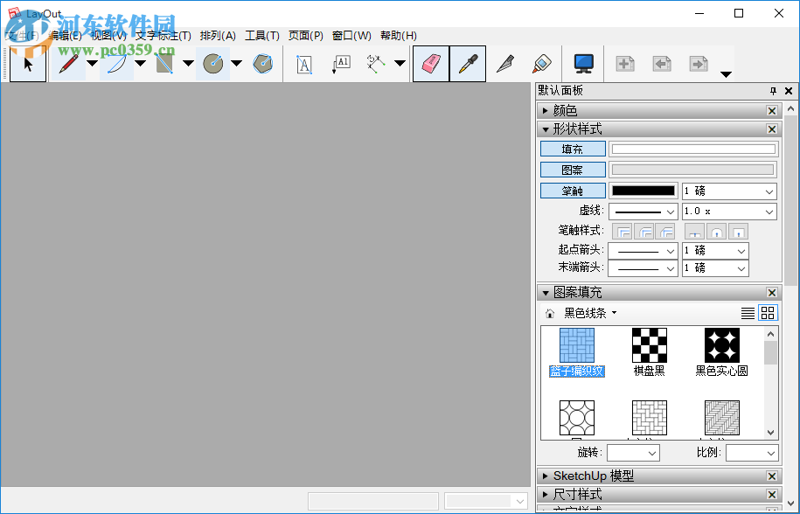
Task: Open the 文件(F) menu
Action: [21, 36]
